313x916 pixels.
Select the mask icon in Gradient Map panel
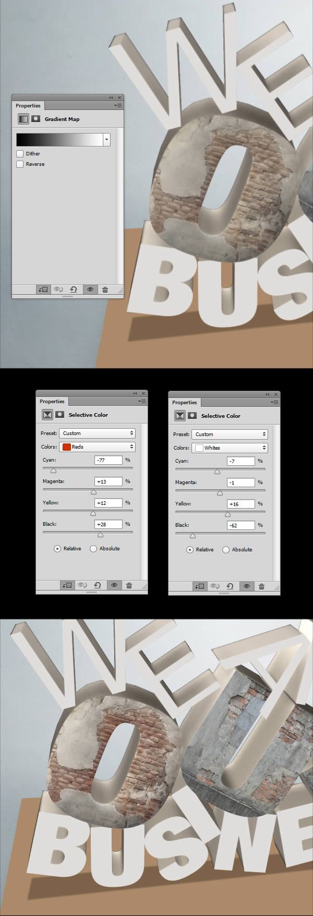click(35, 119)
